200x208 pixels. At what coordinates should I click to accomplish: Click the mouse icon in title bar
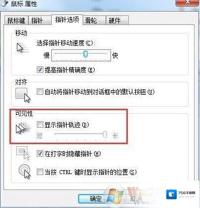(x=4, y=3)
